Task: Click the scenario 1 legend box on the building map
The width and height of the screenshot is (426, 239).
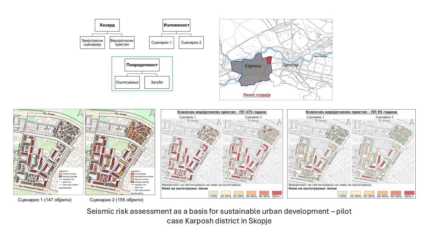Action: coord(70,181)
